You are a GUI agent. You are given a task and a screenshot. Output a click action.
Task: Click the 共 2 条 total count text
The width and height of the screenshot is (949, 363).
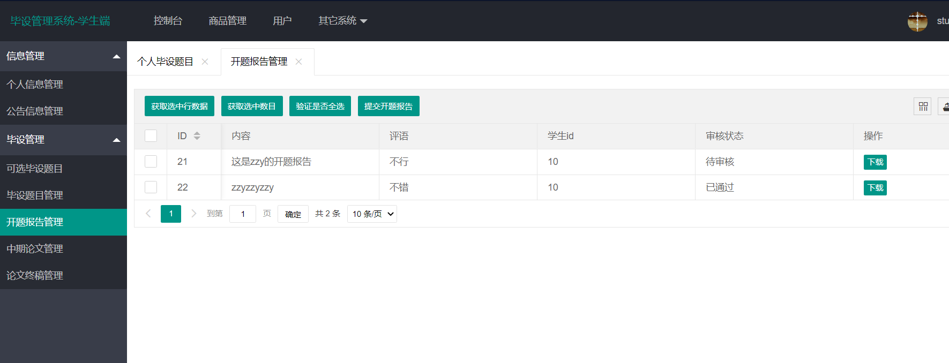(x=327, y=214)
